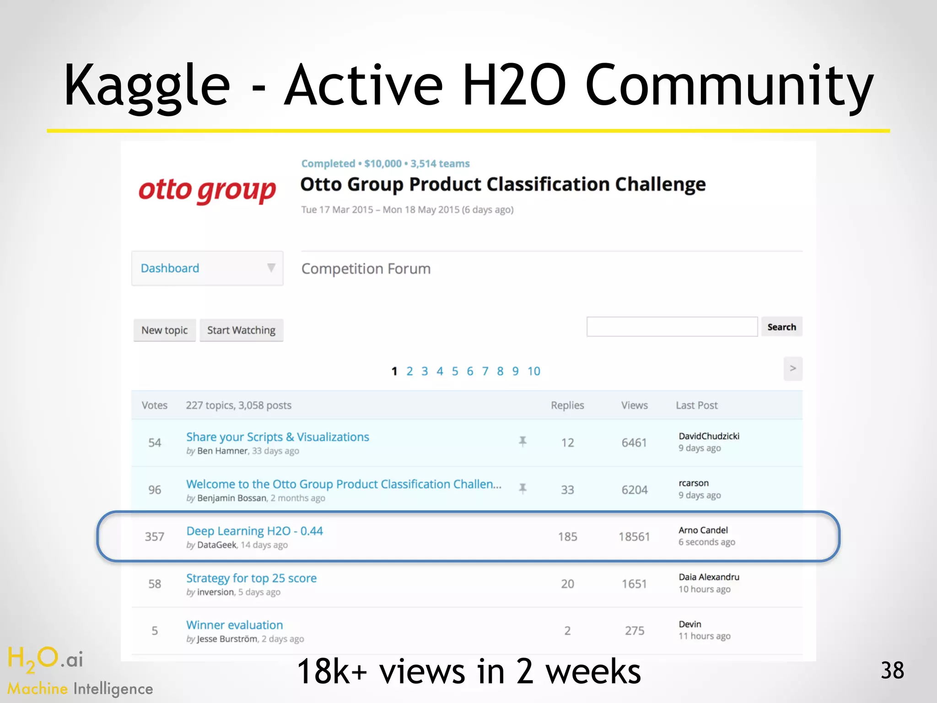Click last poster DavidChudzicki

709,436
